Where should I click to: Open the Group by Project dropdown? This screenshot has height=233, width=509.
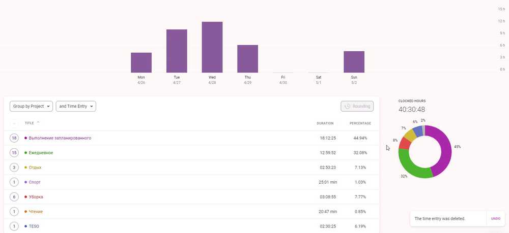coord(31,106)
